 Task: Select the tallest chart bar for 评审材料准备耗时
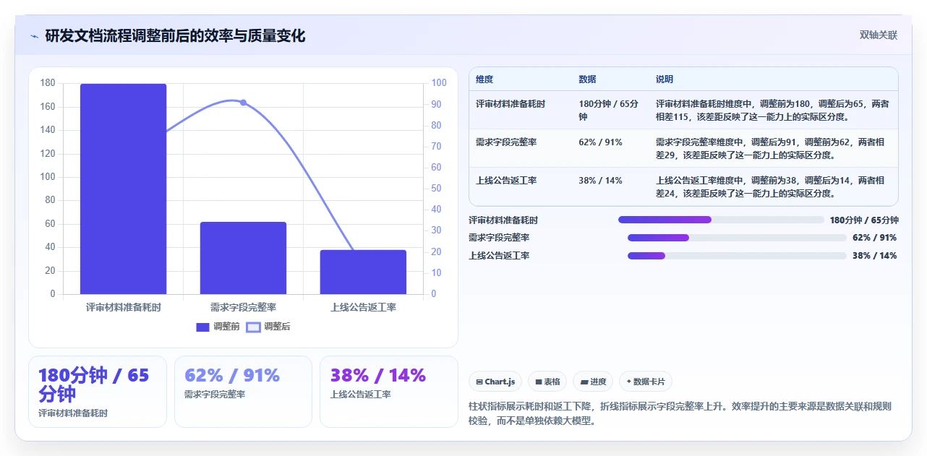(x=123, y=189)
